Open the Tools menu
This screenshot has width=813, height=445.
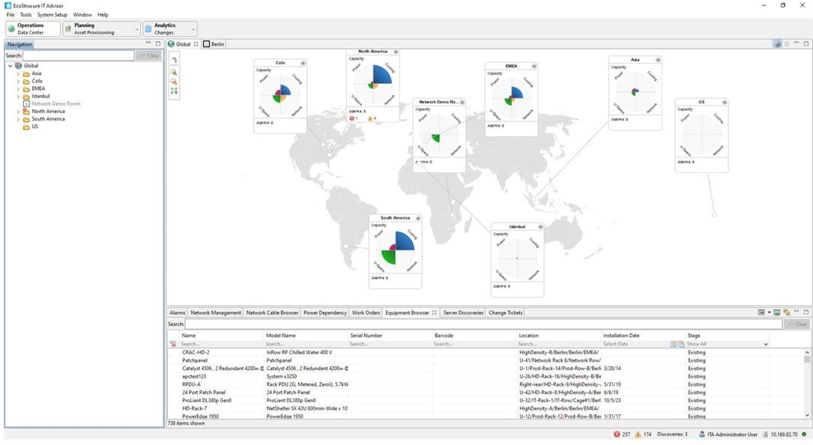(26, 14)
